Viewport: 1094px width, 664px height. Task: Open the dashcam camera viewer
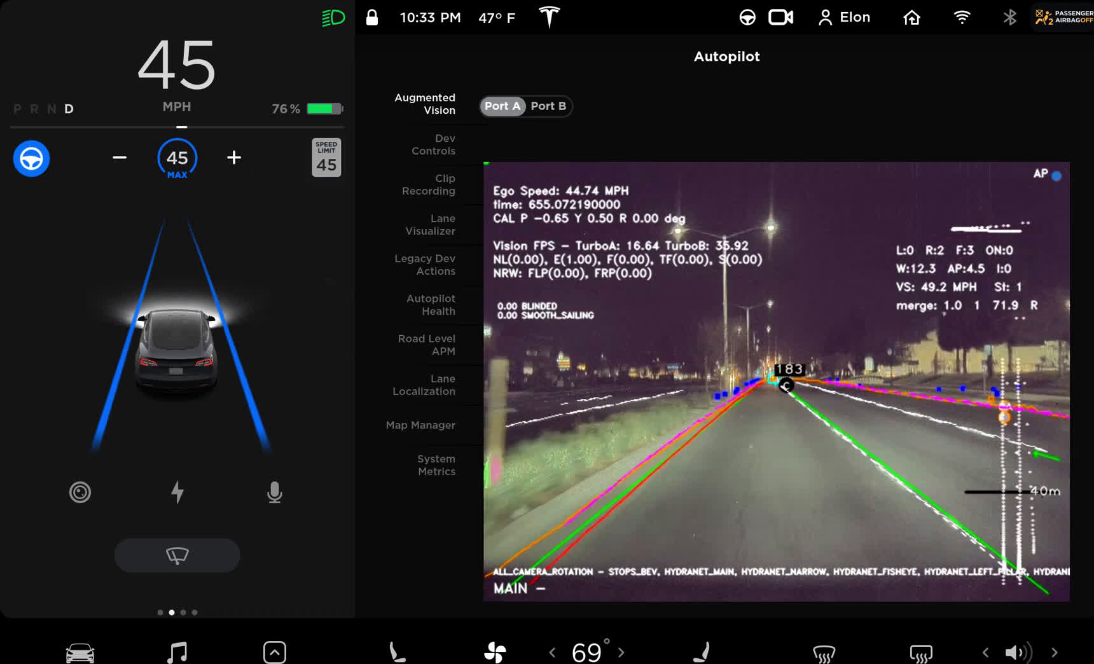click(x=780, y=17)
